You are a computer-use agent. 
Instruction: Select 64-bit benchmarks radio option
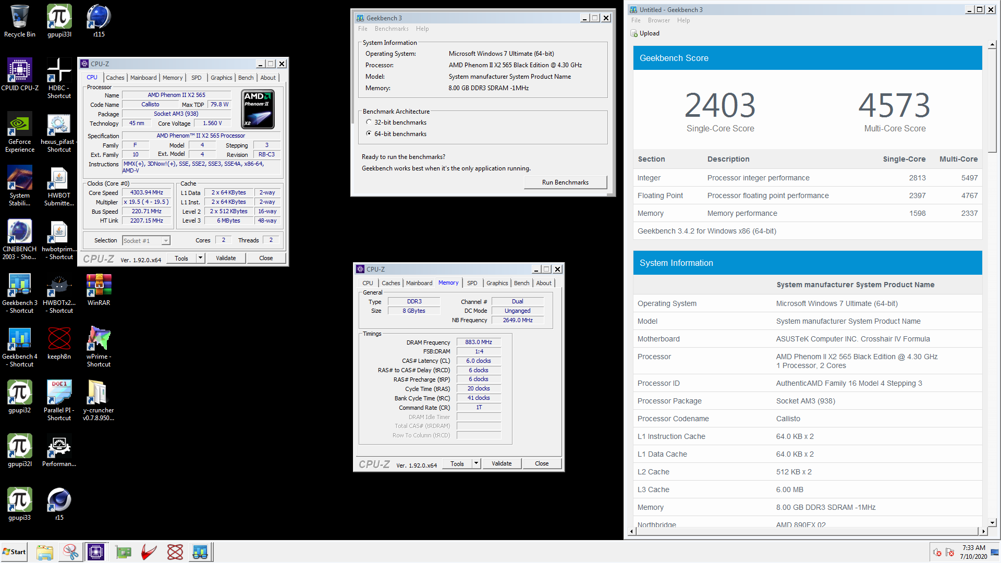click(369, 133)
